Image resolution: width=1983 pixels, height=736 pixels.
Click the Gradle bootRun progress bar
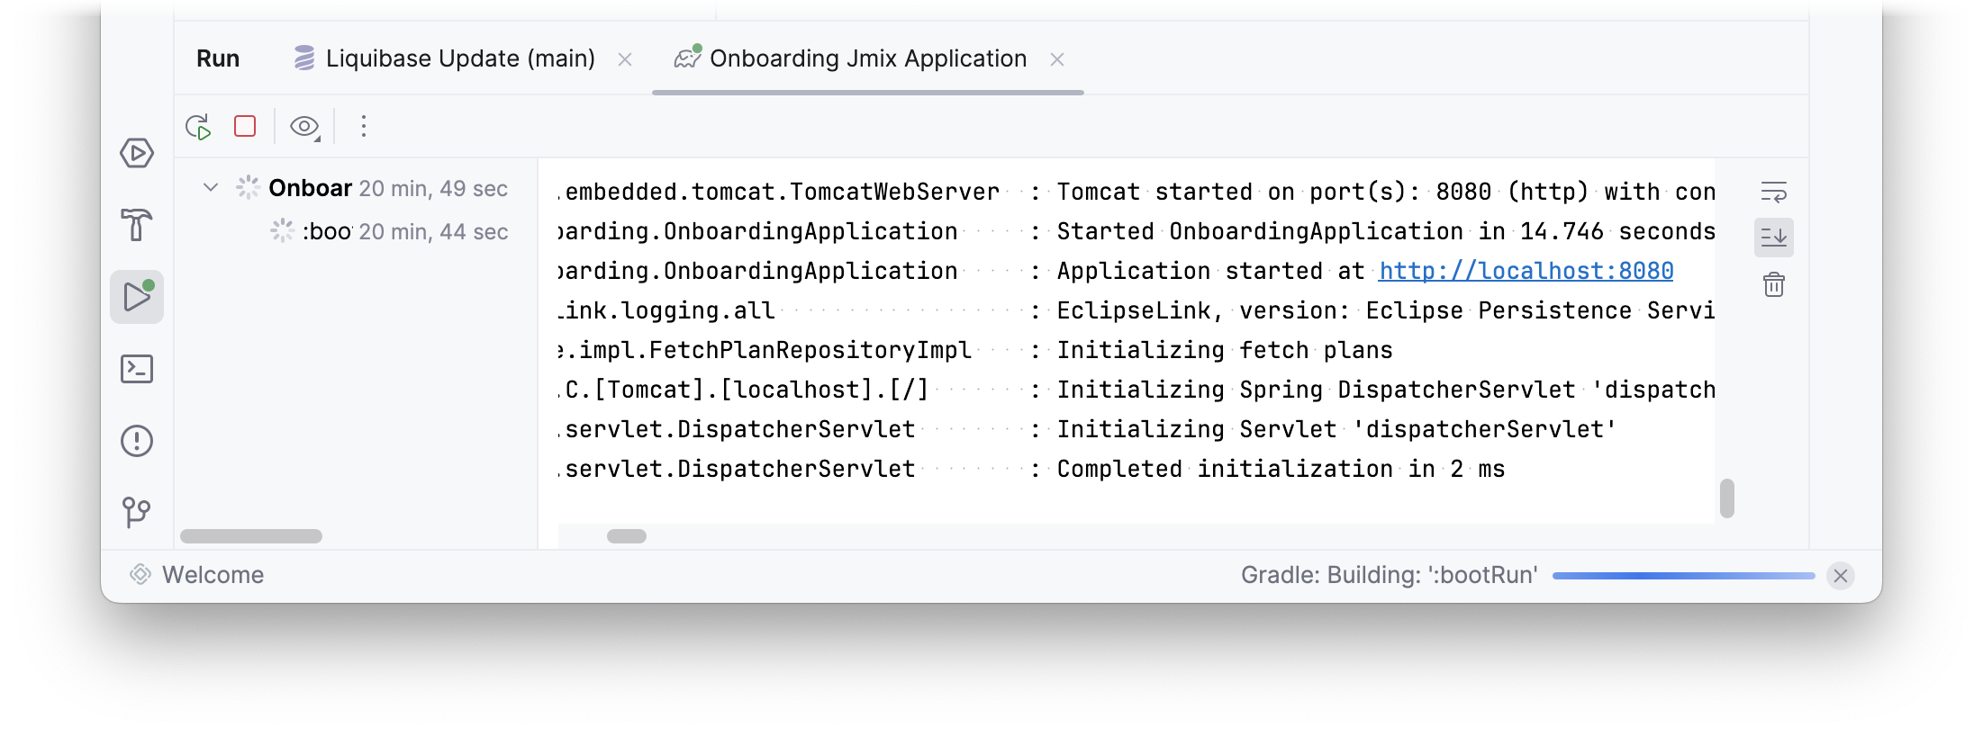coord(1682,576)
